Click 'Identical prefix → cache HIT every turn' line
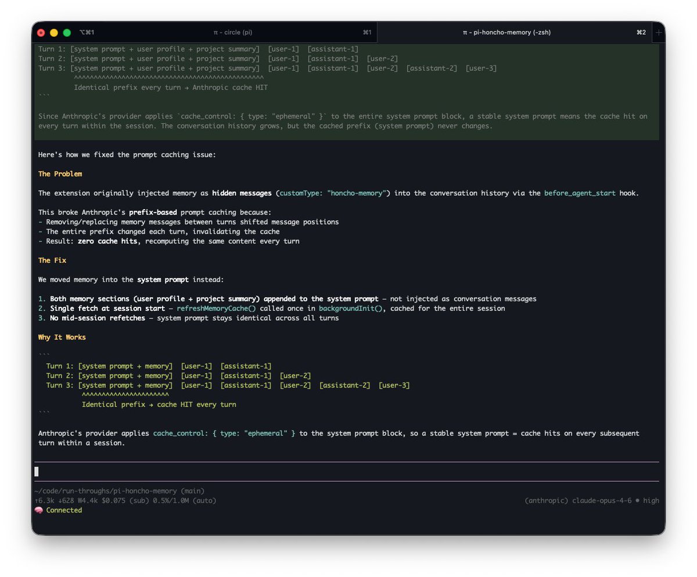This screenshot has height=577, width=697. pos(159,404)
